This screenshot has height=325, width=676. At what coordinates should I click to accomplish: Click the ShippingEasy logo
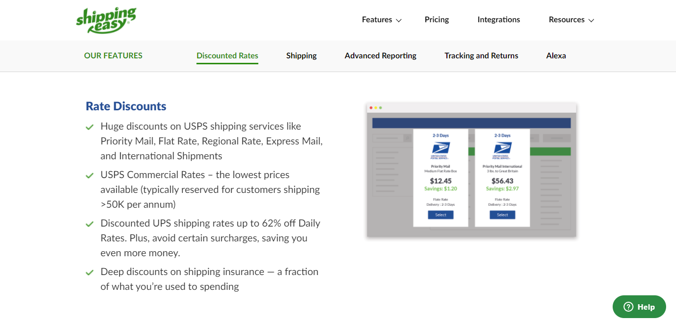point(106,20)
